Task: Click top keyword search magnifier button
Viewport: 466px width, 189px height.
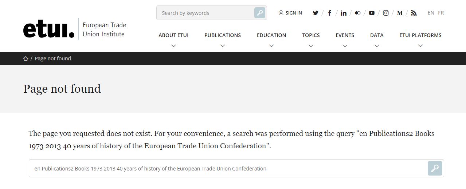Action: [x=259, y=13]
